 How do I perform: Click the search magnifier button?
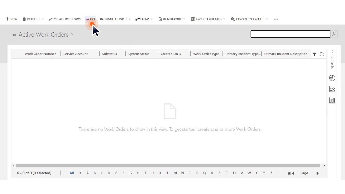click(x=334, y=34)
